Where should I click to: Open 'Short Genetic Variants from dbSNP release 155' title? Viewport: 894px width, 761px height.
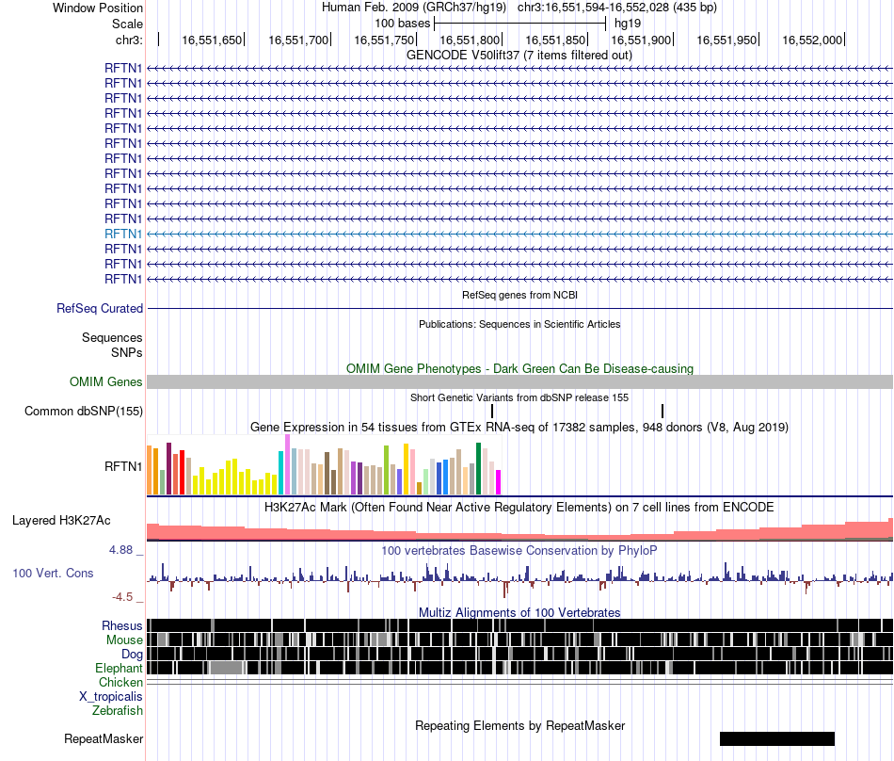point(519,397)
